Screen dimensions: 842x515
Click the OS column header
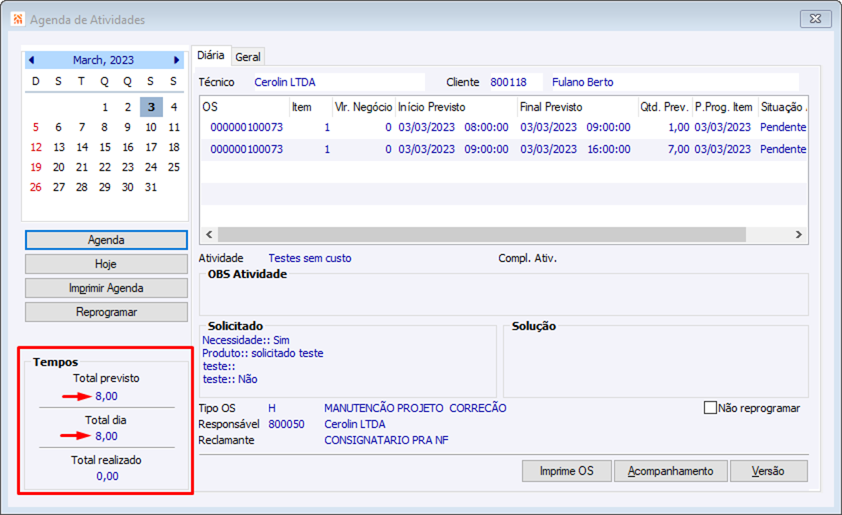(245, 107)
